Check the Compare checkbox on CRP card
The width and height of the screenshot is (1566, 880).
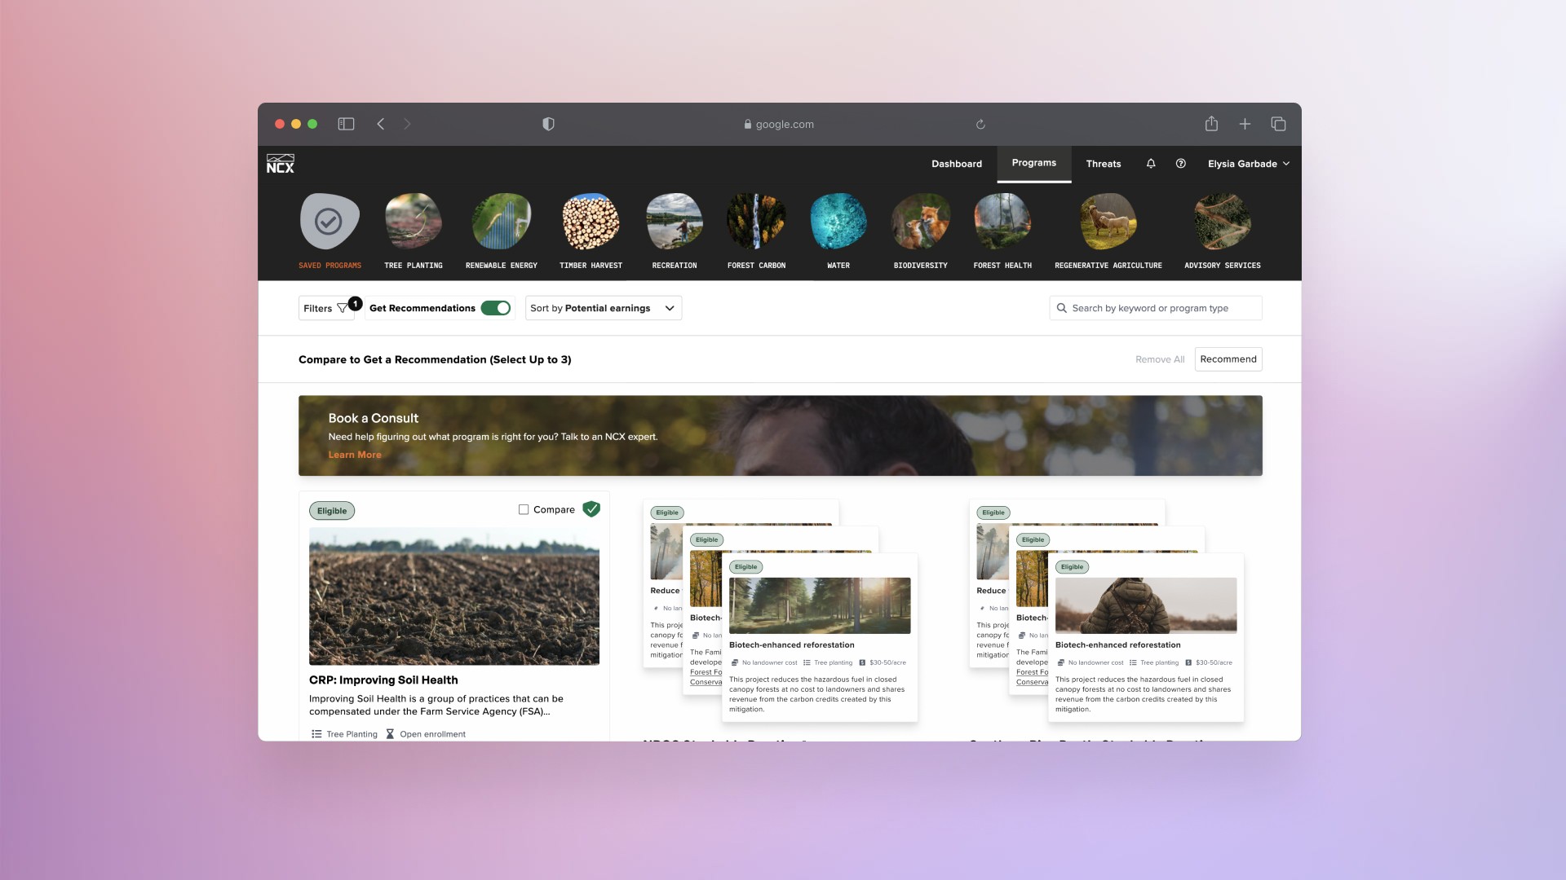pos(524,510)
